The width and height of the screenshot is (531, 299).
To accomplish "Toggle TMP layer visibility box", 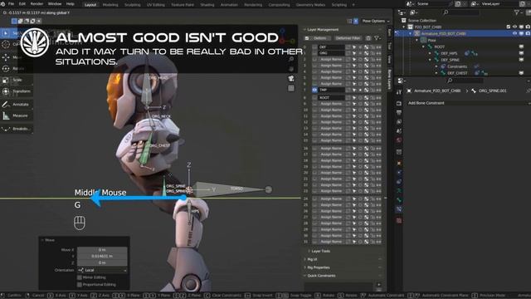I will click(x=314, y=90).
